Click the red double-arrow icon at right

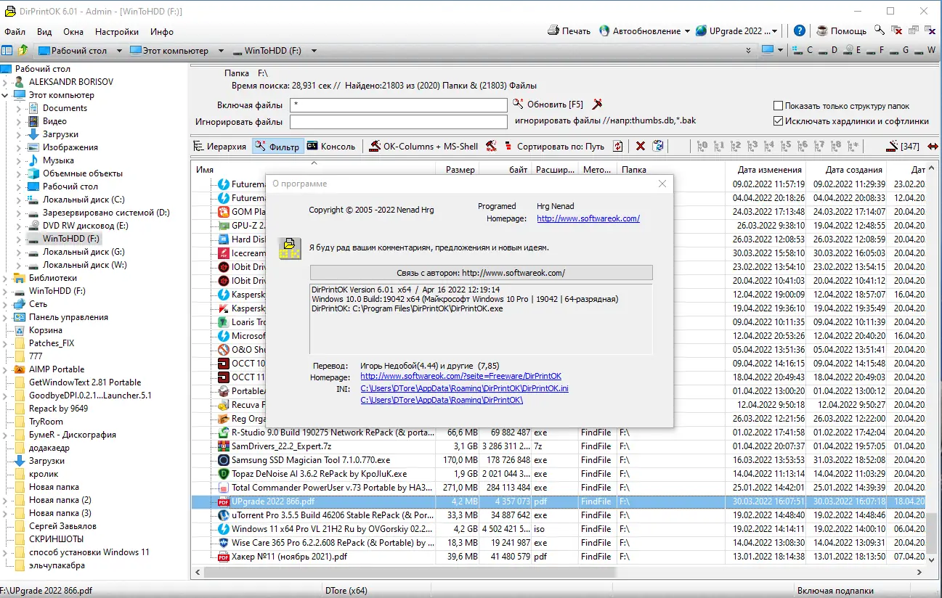coord(933,146)
